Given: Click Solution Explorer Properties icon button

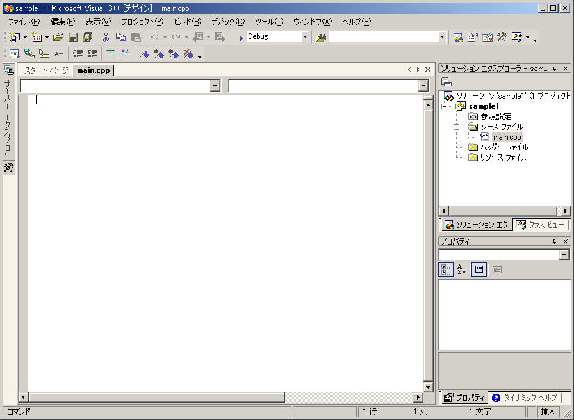Looking at the screenshot, I should 447,82.
